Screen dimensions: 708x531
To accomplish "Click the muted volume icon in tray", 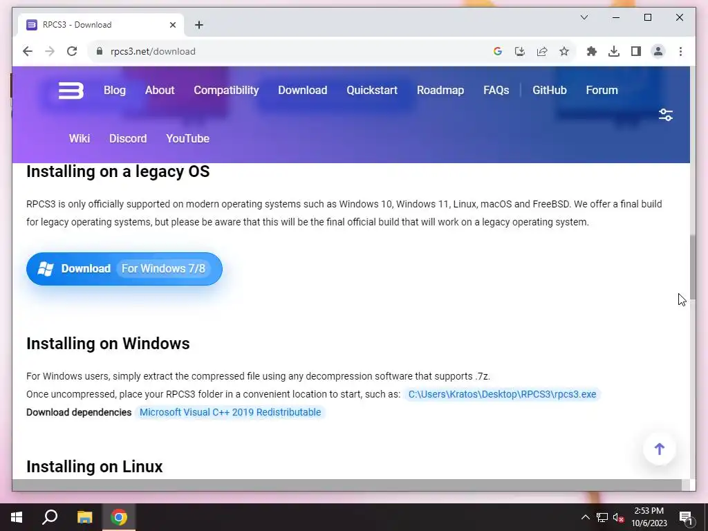I will point(618,517).
